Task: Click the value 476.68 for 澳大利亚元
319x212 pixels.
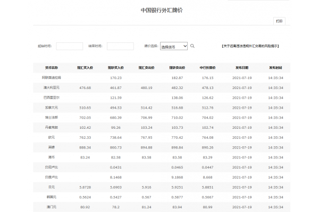Action: pos(85,87)
